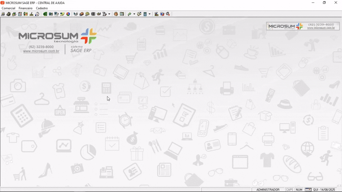The image size is (342, 192).
Task: Click the clipboard with checkmark icon
Action: [37, 14]
